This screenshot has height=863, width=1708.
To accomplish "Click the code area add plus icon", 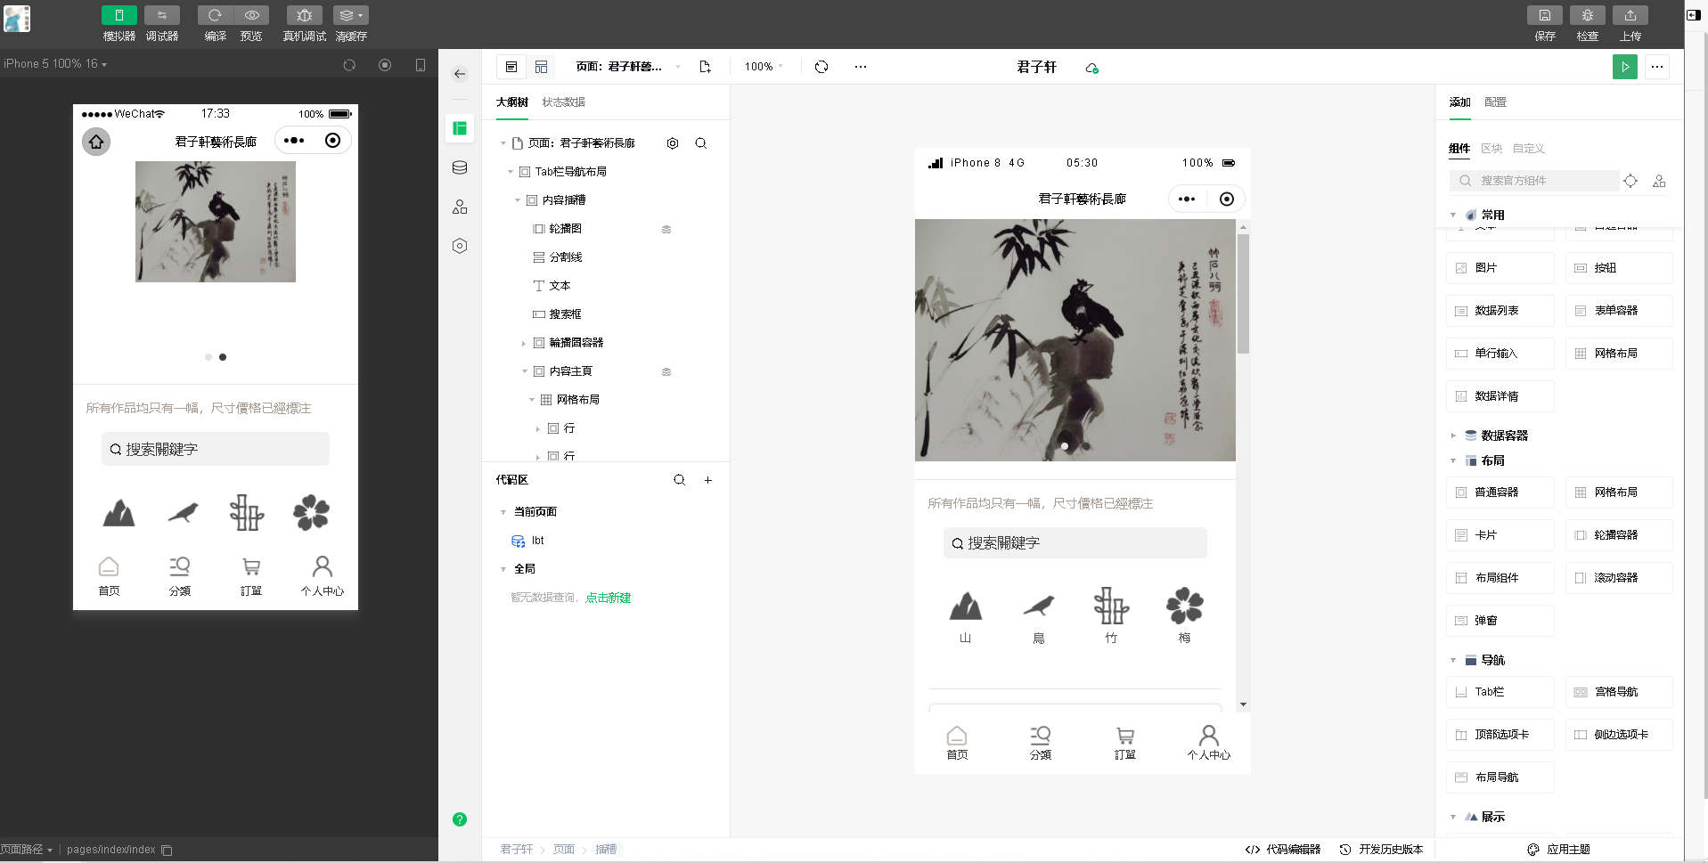I will point(708,480).
